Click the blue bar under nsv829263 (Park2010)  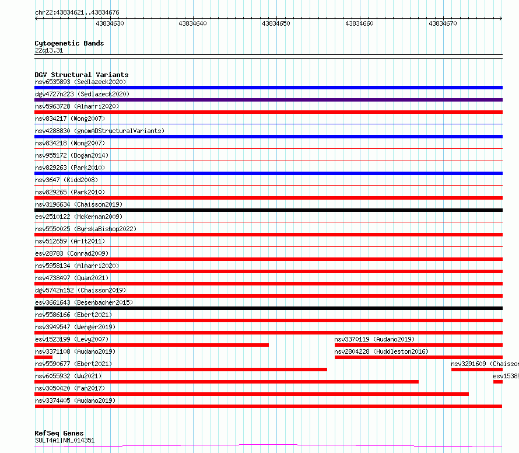[x=268, y=173]
